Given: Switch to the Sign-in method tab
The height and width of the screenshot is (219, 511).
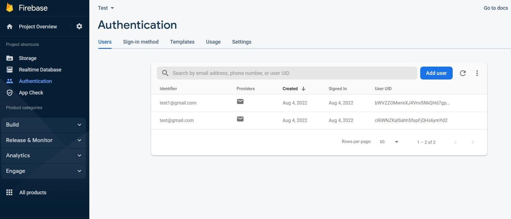Looking at the screenshot, I should 141,42.
